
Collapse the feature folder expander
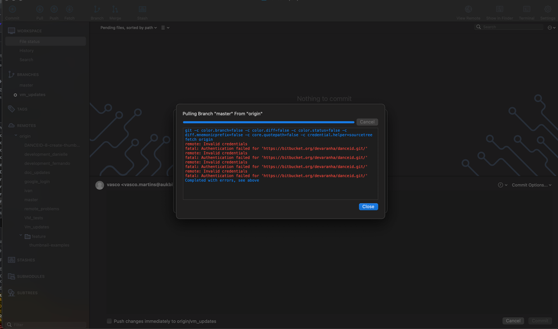(x=21, y=236)
